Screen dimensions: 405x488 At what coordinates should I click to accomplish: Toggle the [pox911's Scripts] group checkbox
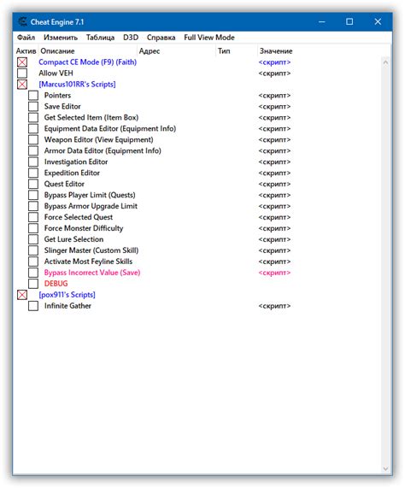click(22, 295)
